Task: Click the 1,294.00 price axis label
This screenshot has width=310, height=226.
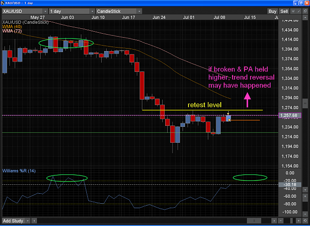Action: tap(290, 98)
